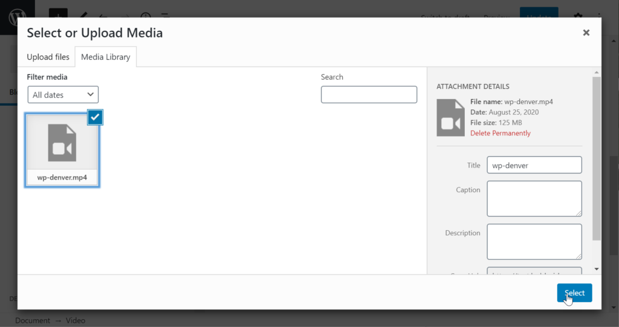Switch to the Upload files tab
Viewport: 619px width, 327px height.
(x=48, y=57)
